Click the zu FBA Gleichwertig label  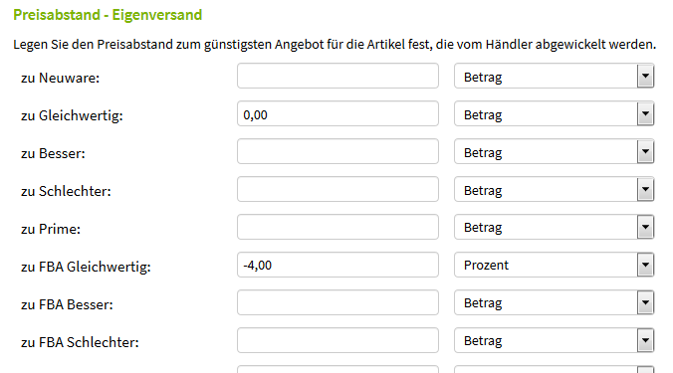click(86, 267)
